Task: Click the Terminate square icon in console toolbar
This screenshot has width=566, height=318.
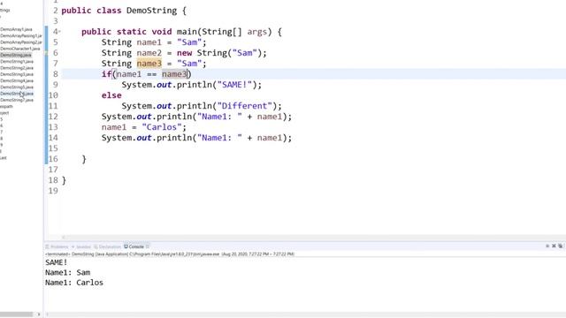Action: (547, 246)
